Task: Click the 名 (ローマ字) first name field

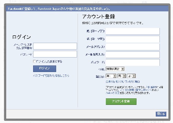Action: click(x=133, y=39)
